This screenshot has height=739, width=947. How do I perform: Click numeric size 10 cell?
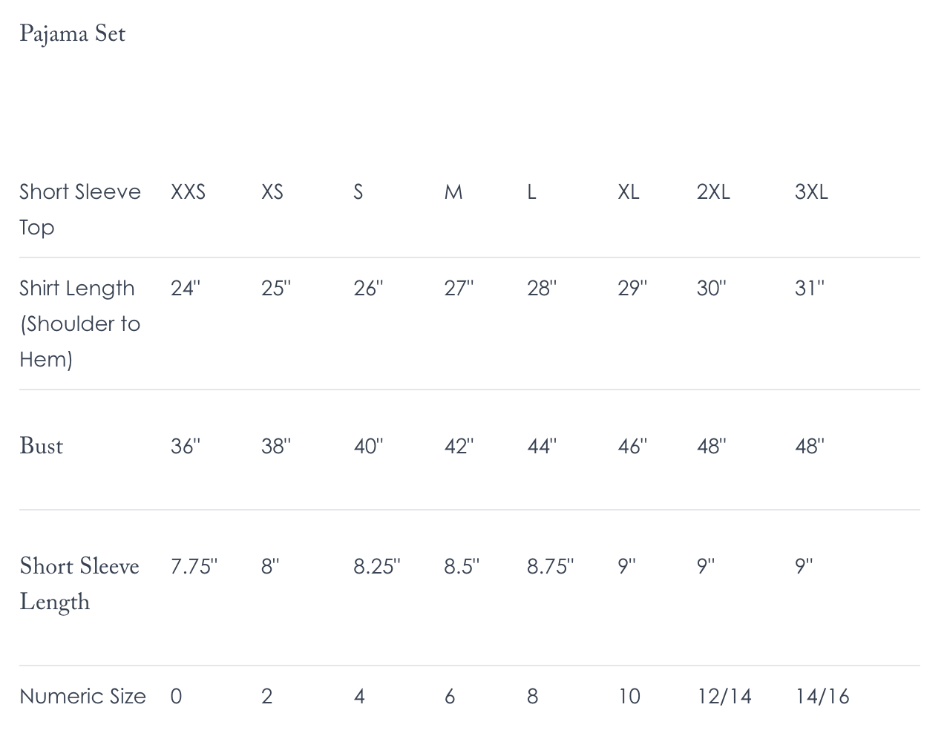pyautogui.click(x=629, y=697)
